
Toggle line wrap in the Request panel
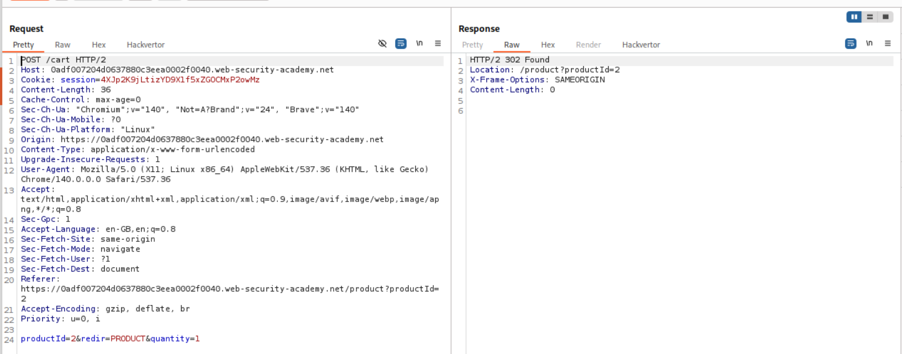[401, 43]
